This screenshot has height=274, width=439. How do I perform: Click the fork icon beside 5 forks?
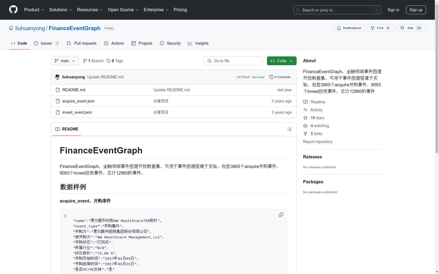305,134
